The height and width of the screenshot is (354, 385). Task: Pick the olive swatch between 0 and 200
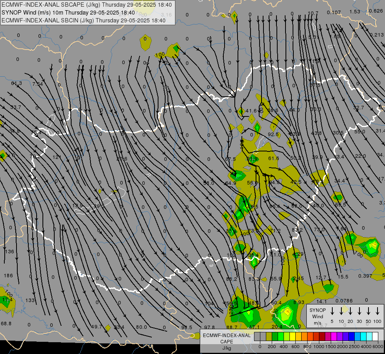[269, 337]
